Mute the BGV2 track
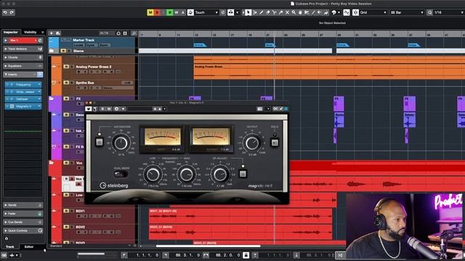 (x=66, y=227)
